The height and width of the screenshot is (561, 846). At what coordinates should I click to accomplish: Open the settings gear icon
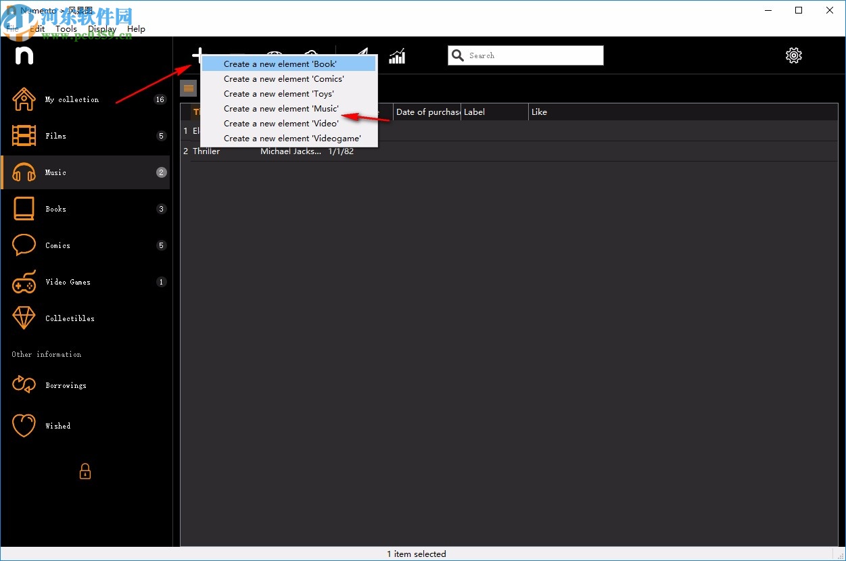[x=794, y=55]
